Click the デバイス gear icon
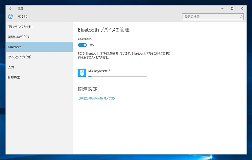The width and height of the screenshot is (252, 160). [x=11, y=17]
